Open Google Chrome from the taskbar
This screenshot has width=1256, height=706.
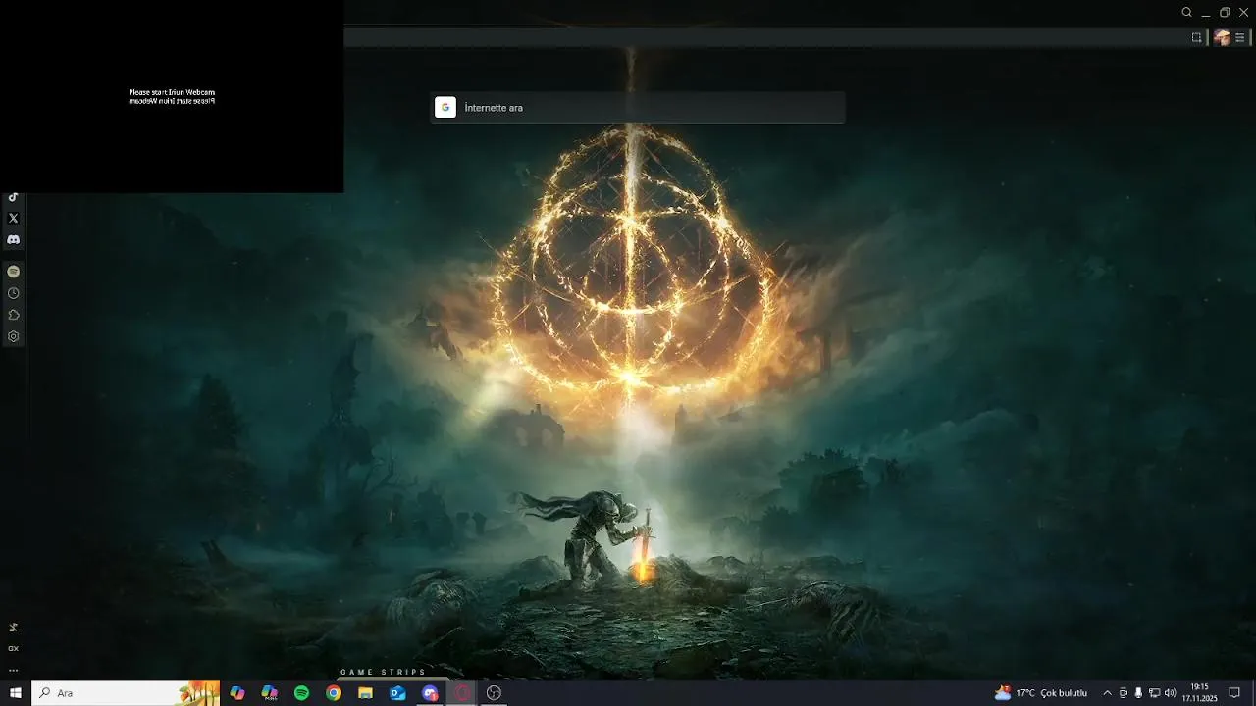(x=334, y=693)
